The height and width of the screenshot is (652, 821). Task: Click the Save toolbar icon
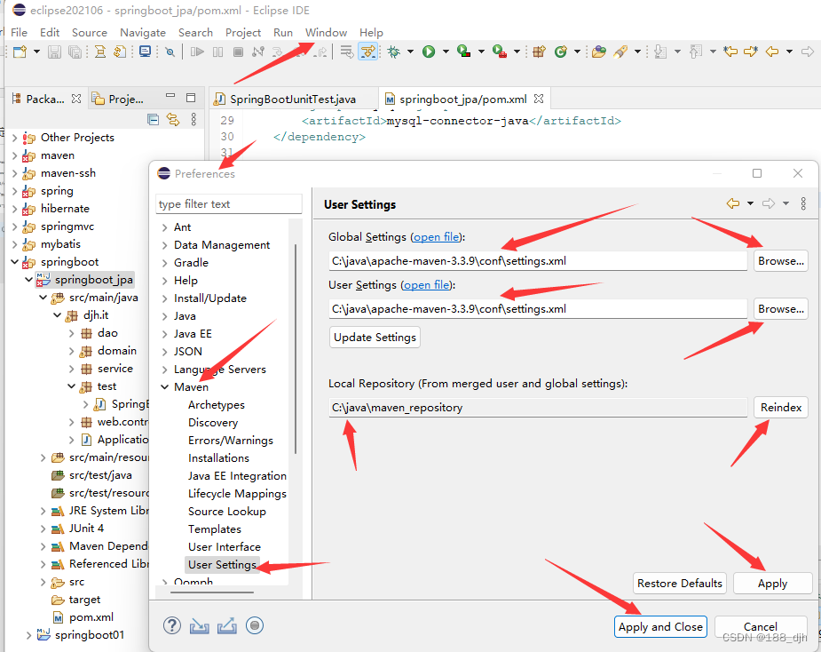[x=54, y=52]
